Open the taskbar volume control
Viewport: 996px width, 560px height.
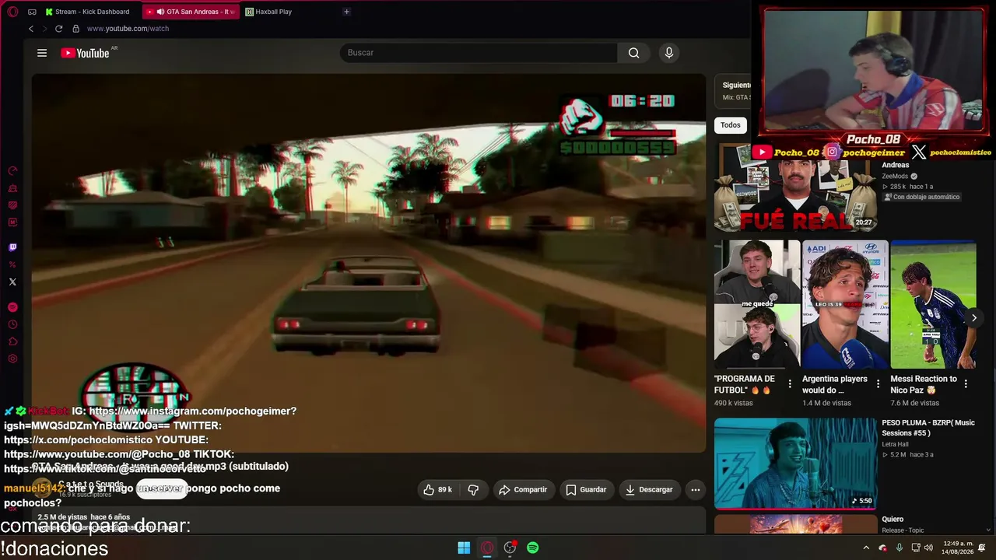point(928,548)
